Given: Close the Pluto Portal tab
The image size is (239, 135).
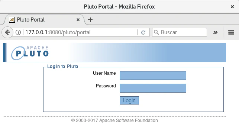Looking at the screenshot, I should pyautogui.click(x=78, y=20).
